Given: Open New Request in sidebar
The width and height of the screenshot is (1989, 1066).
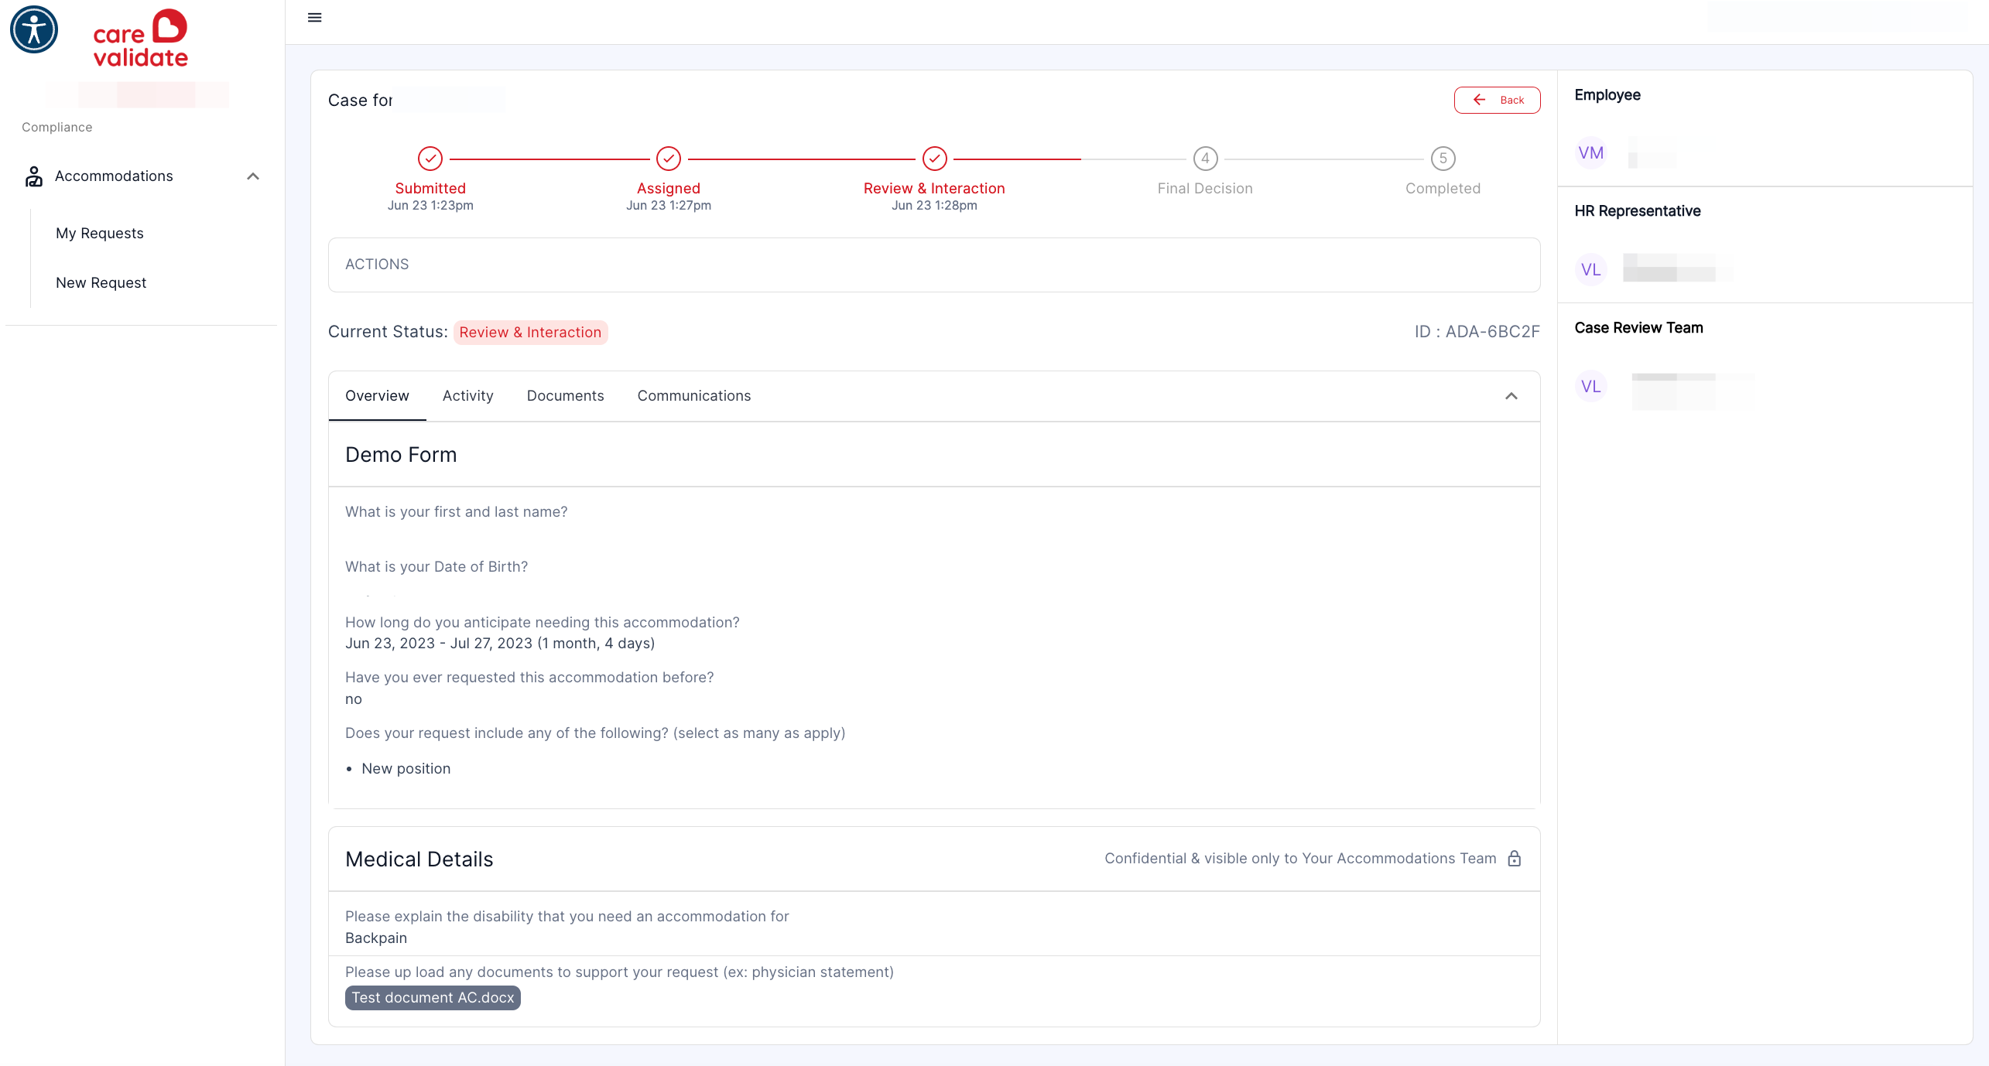Looking at the screenshot, I should (101, 282).
